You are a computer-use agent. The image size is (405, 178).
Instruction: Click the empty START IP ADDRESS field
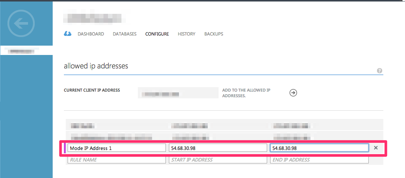[x=218, y=160]
